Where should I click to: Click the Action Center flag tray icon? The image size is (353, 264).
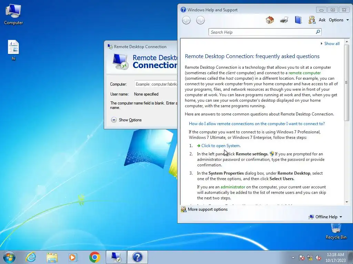pos(301,257)
